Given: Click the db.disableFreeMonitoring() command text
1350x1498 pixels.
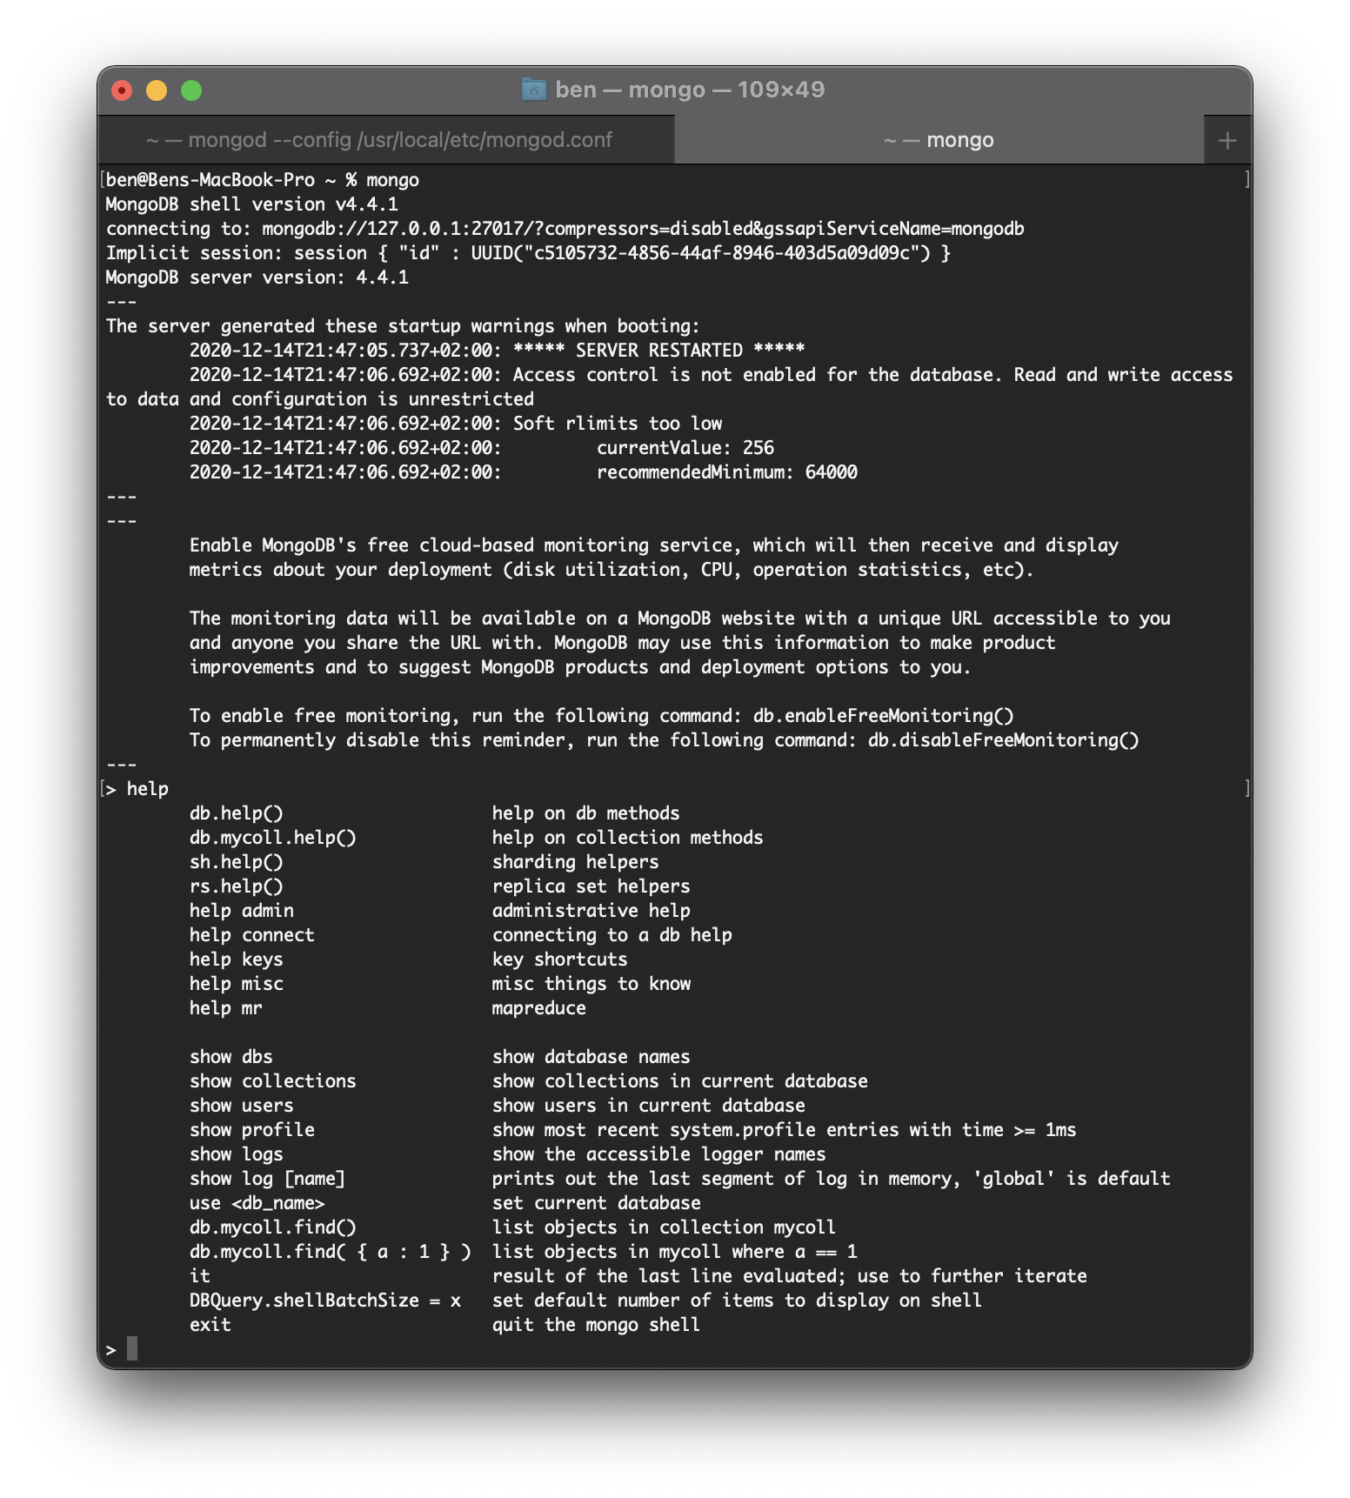Looking at the screenshot, I should (1003, 740).
